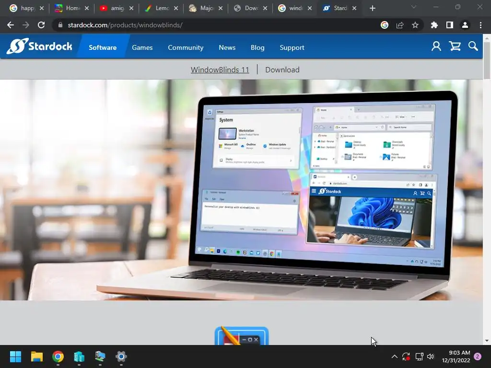
Task: Click the Download link
Action: [x=282, y=69]
